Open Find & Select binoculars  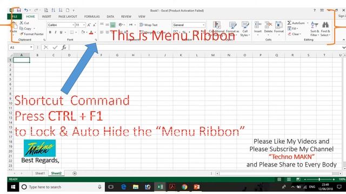325,29
